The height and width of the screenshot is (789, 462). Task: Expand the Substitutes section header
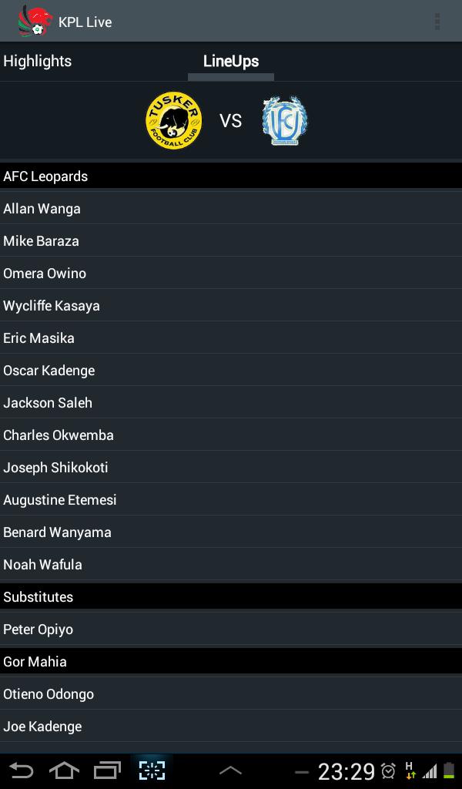tap(231, 596)
